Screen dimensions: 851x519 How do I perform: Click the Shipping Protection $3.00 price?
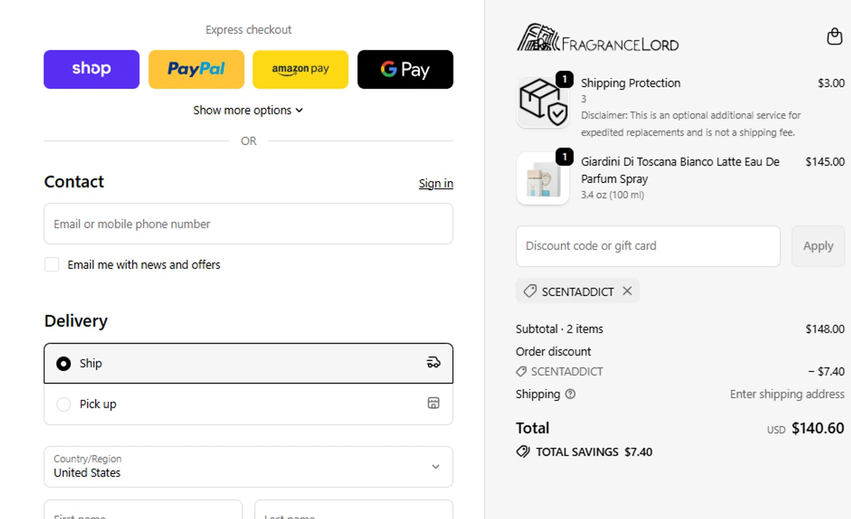click(831, 83)
